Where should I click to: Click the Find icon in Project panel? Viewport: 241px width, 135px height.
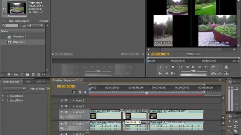[22, 75]
